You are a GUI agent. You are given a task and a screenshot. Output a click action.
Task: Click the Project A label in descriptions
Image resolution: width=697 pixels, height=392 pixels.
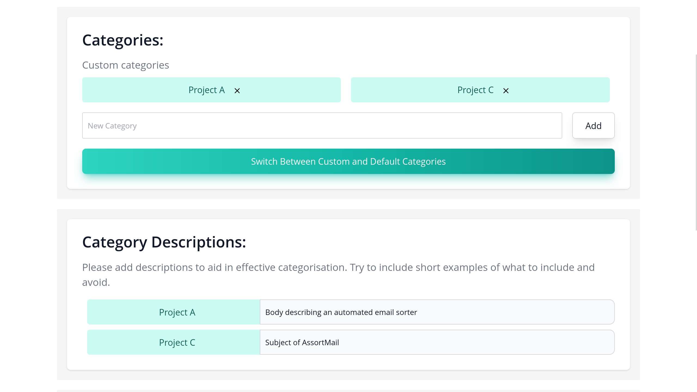tap(177, 312)
